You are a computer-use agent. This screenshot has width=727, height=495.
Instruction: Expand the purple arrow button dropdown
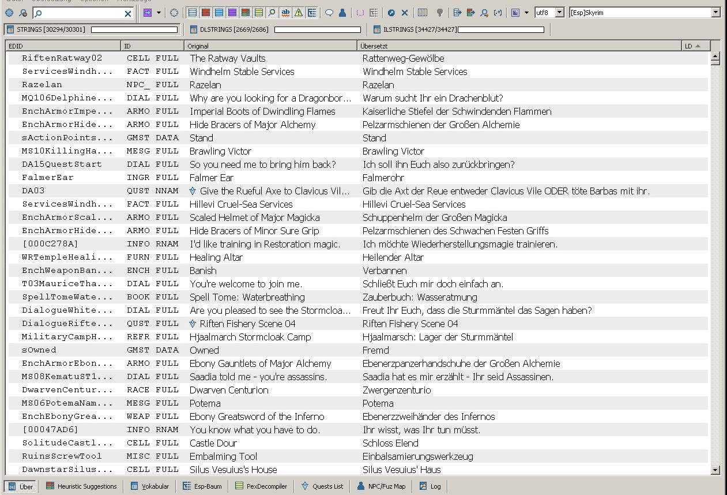point(159,13)
